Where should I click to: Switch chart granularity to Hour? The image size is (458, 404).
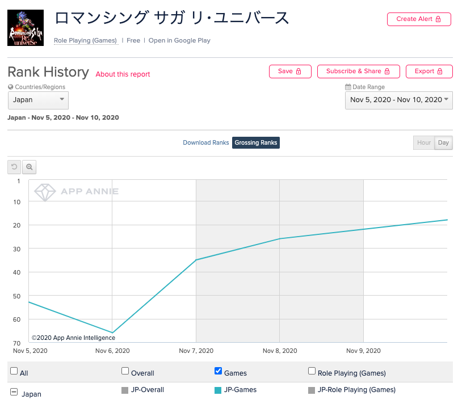(424, 142)
